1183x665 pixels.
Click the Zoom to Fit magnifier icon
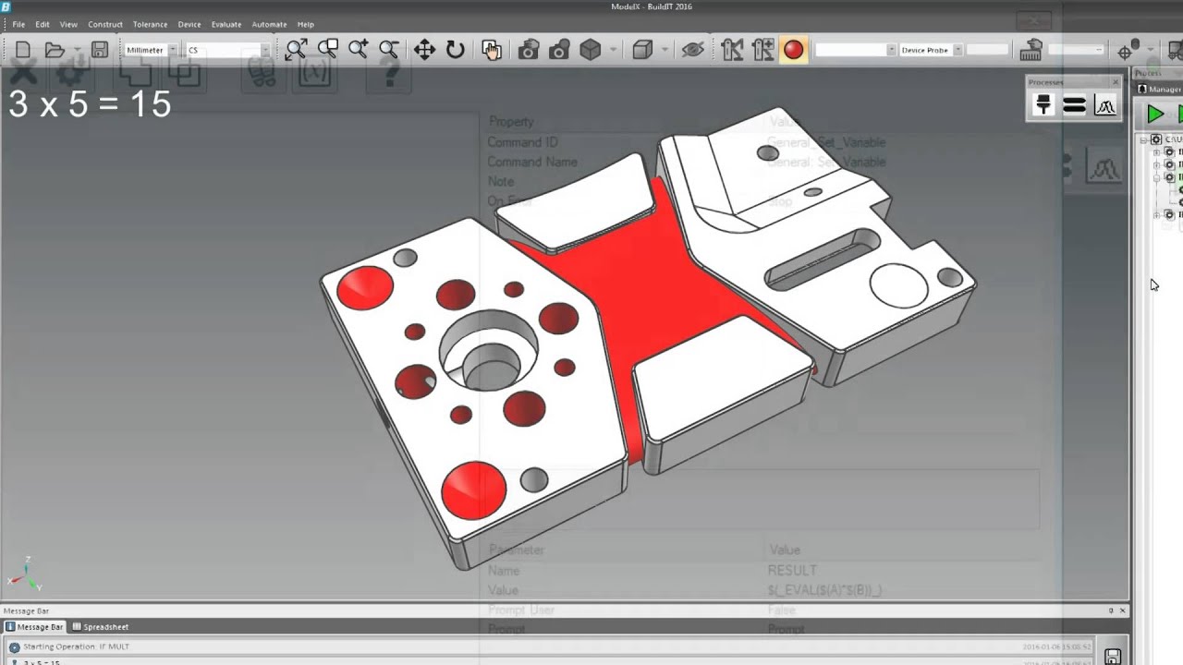pos(296,50)
